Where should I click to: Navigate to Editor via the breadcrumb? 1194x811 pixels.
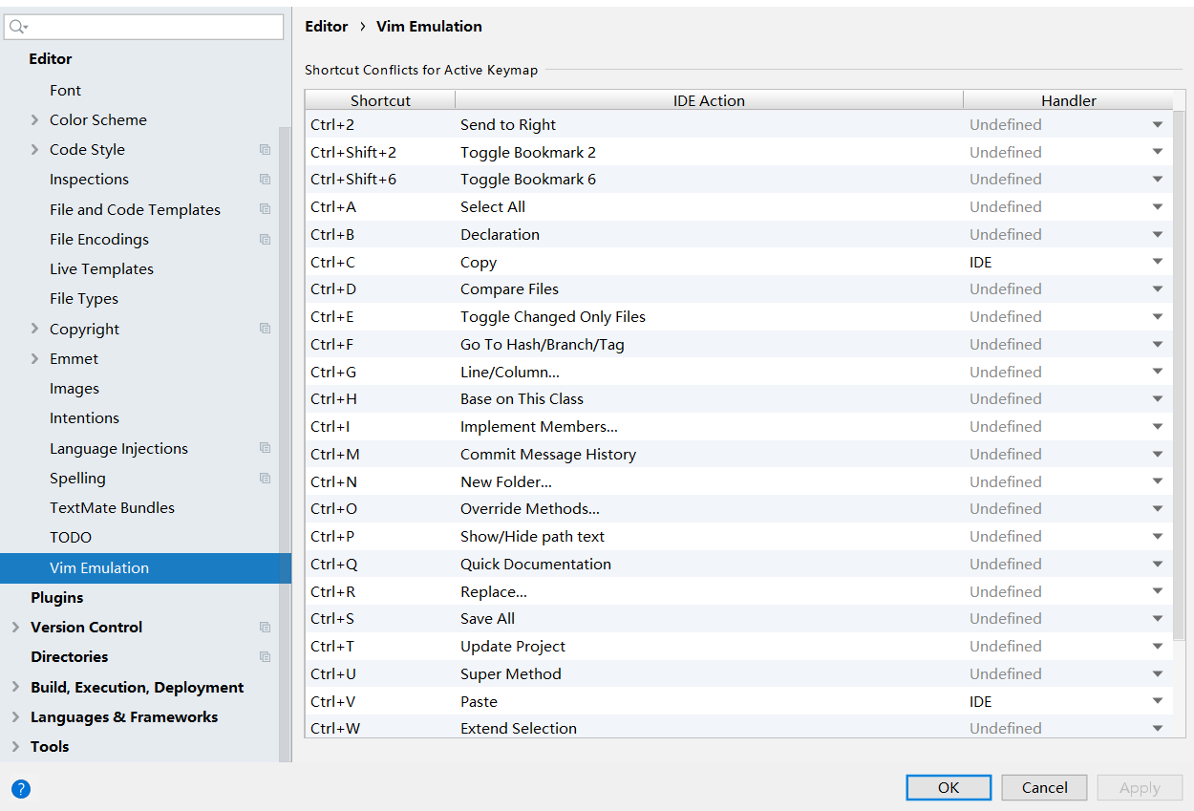(327, 26)
